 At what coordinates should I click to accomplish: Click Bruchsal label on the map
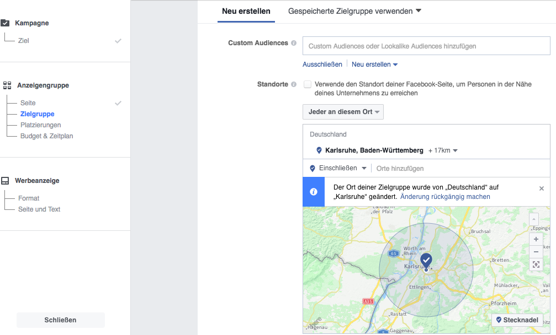click(480, 231)
